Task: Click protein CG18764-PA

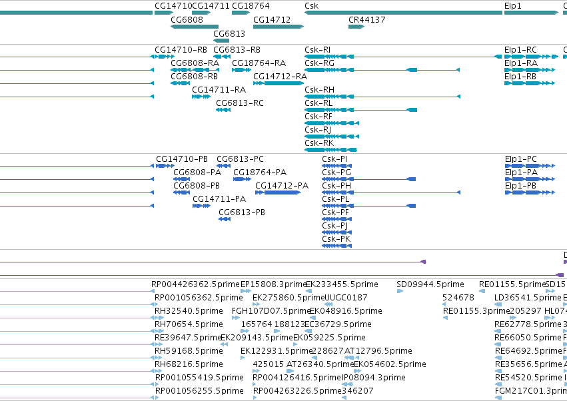Action: click(x=243, y=179)
